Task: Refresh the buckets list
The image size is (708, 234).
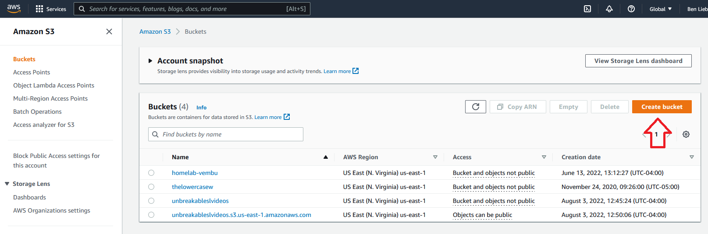Action: coord(476,107)
